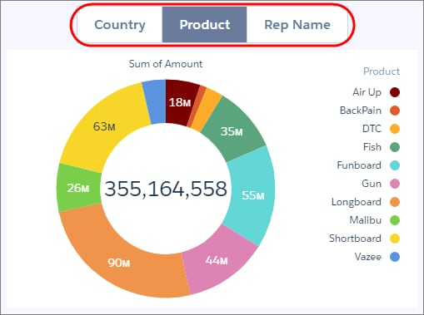The image size is (424, 315).
Task: Click the DTC legend color dot
Action: 395,129
